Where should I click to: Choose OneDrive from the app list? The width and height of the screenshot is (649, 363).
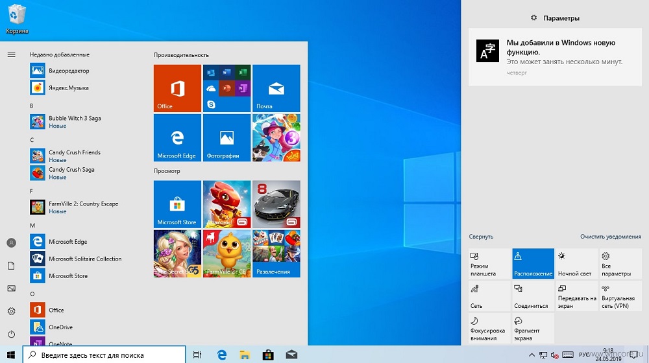pyautogui.click(x=60, y=327)
